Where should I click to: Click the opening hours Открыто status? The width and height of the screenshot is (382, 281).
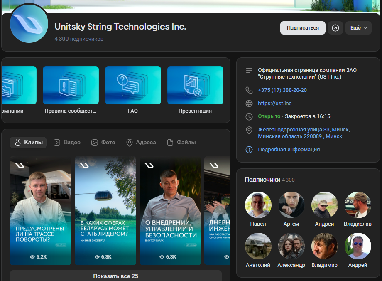269,116
